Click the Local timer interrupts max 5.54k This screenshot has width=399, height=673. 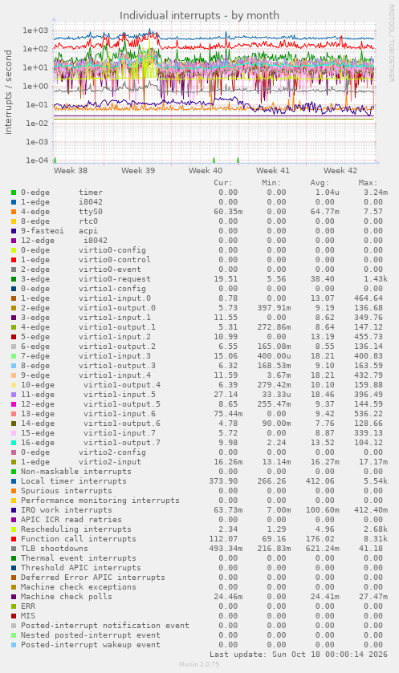point(376,481)
